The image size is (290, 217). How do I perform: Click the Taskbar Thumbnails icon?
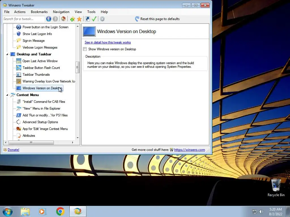pos(19,75)
